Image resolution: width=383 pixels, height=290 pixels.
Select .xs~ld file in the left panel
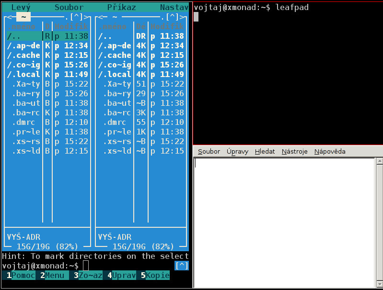pyautogui.click(x=47, y=151)
